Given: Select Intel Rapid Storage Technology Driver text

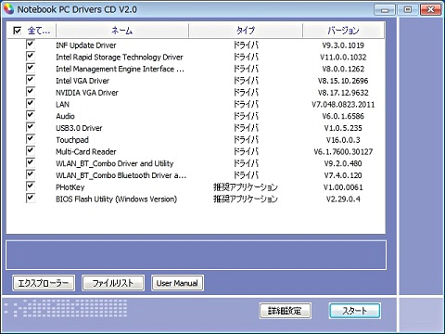Looking at the screenshot, I should tap(120, 58).
